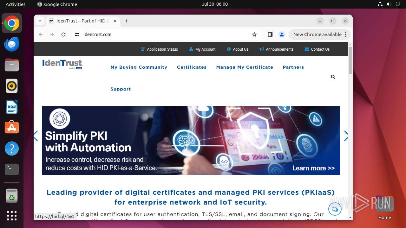This screenshot has height=228, width=406.
Task: Open the volume indicator in top bar
Action: point(389,4)
